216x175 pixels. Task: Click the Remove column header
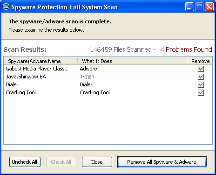tap(200, 61)
